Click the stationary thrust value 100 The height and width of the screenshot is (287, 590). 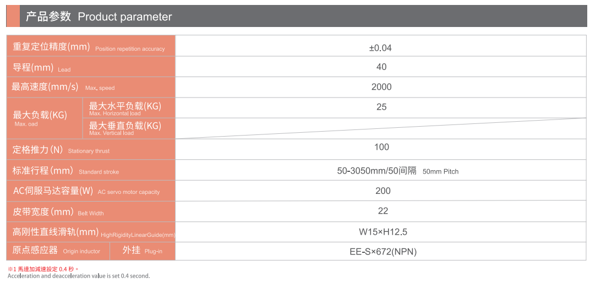(381, 147)
